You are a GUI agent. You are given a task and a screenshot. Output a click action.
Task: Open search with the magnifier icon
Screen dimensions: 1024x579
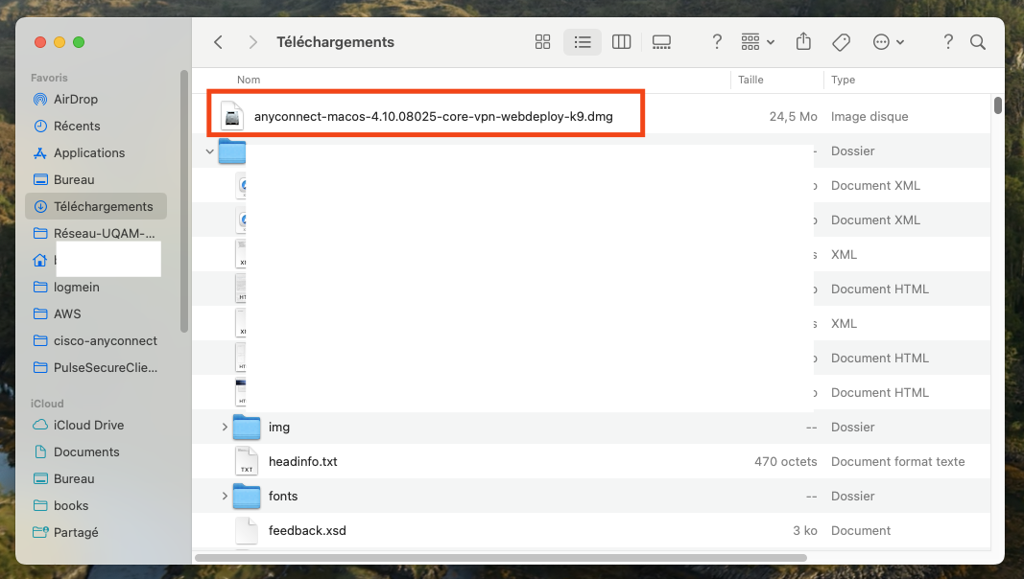[x=978, y=42]
